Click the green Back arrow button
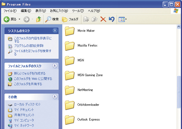The width and height of the screenshot is (182, 129). (x=6, y=19)
